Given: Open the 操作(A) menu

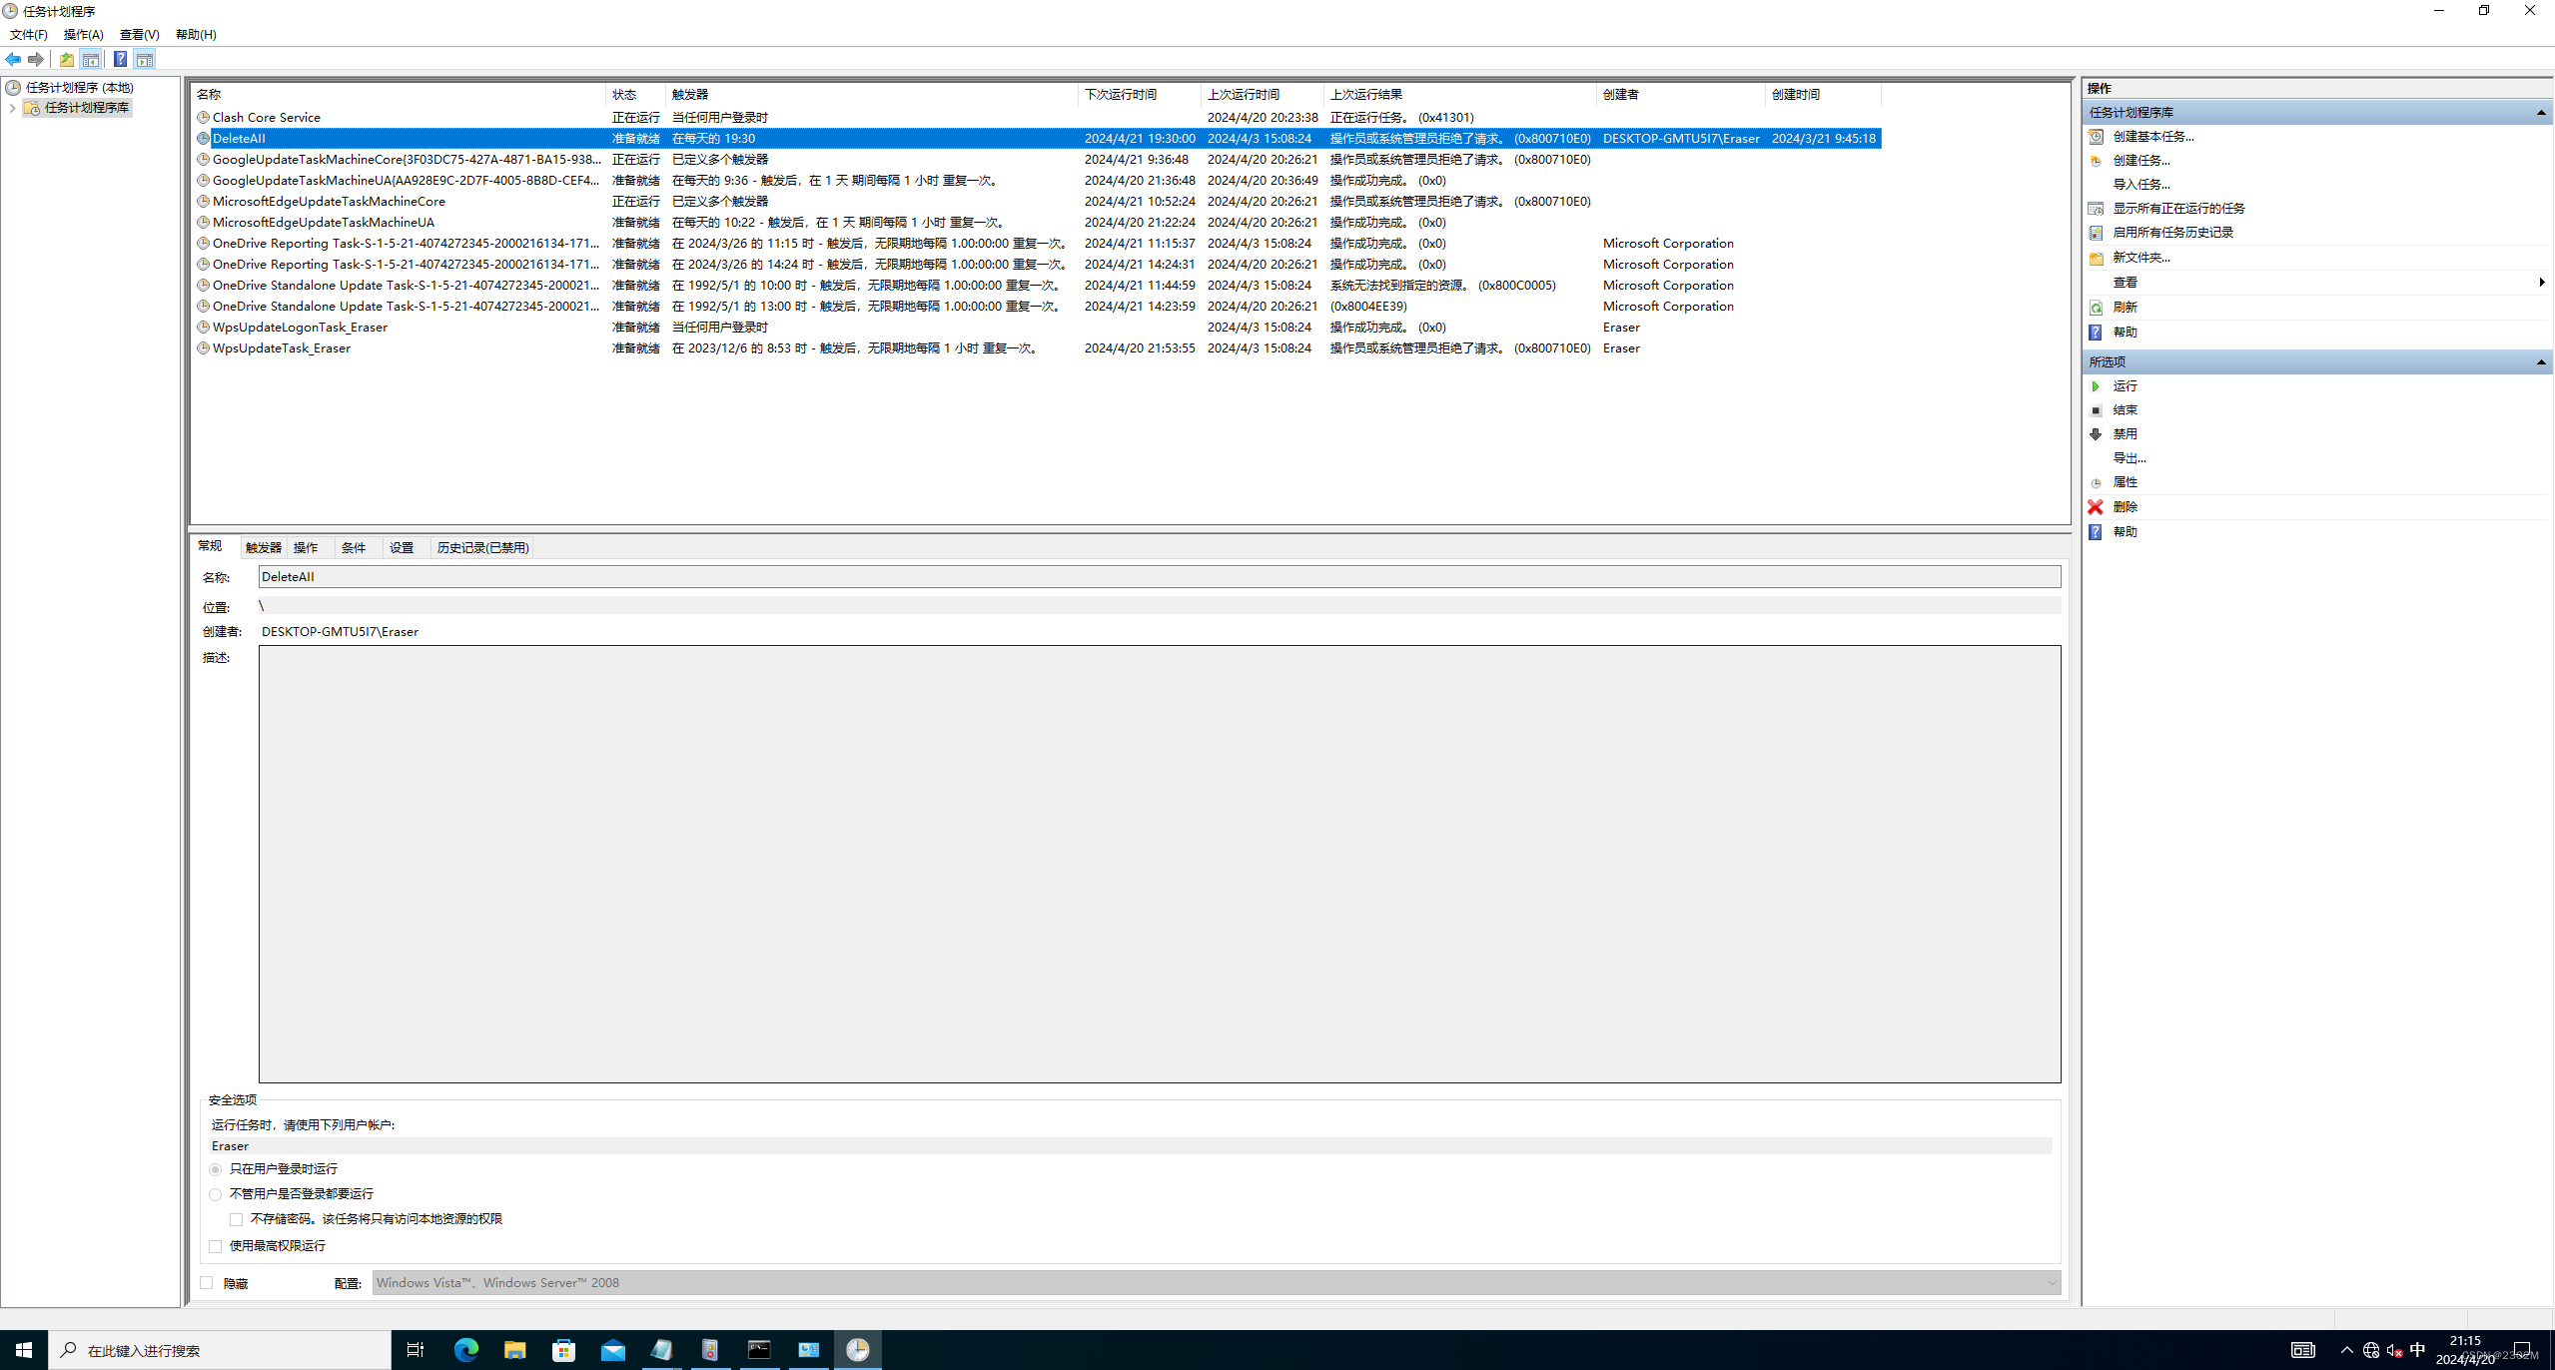Looking at the screenshot, I should point(83,35).
